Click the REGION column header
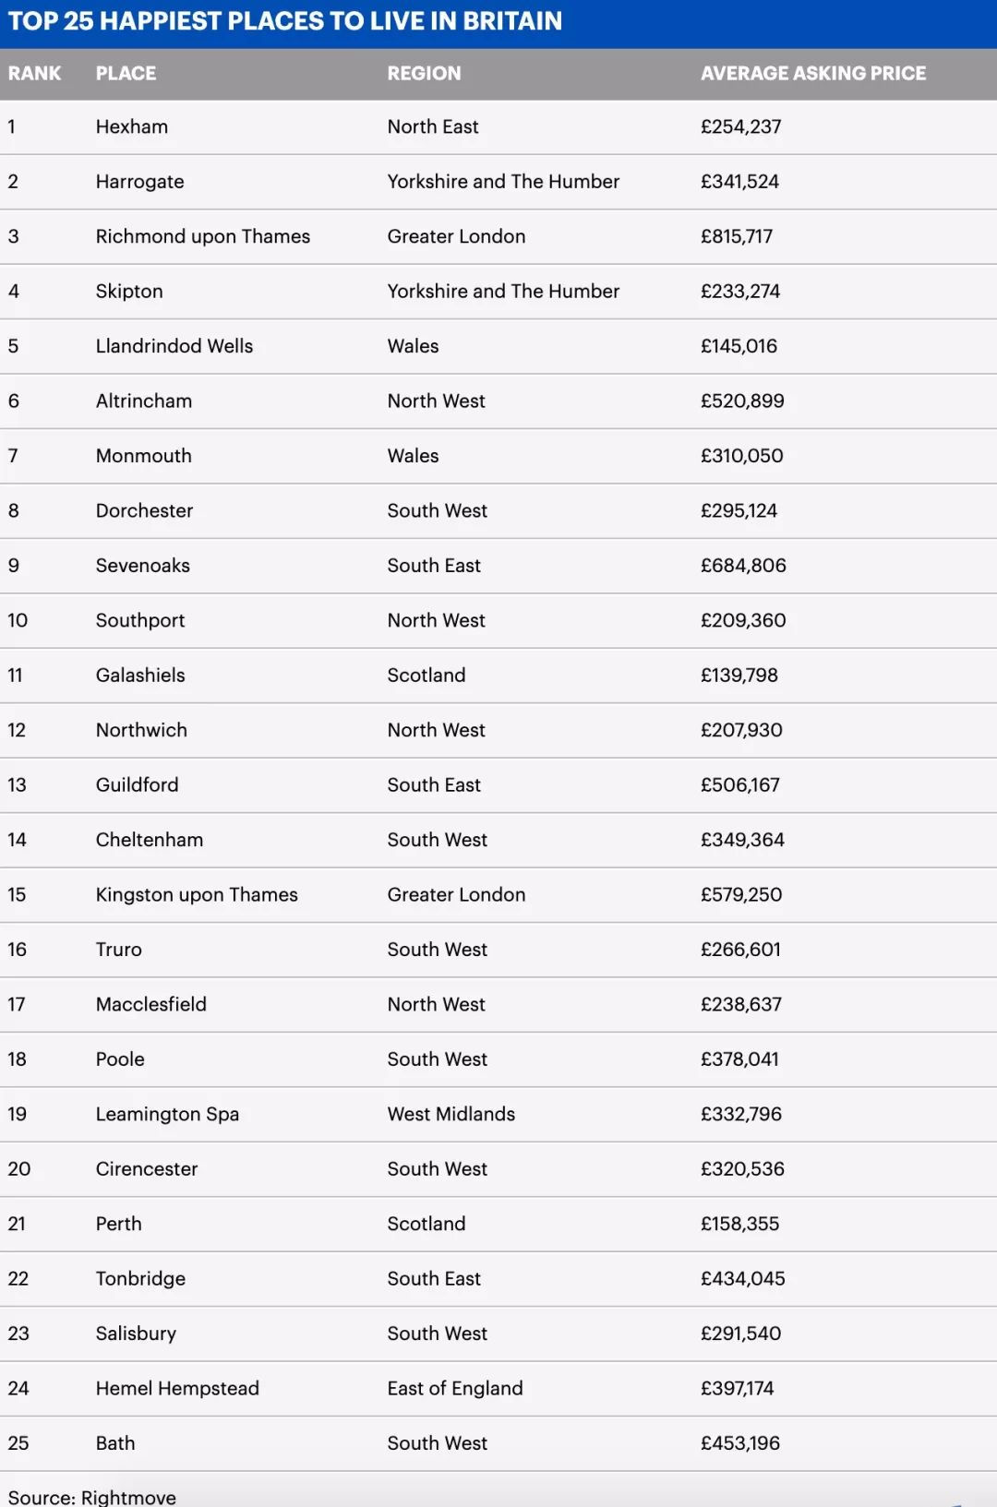Viewport: 997px width, 1507px height. (x=424, y=74)
